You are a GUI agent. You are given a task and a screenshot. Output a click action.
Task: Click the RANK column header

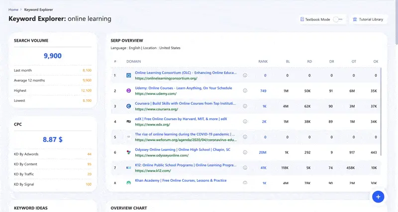263,62
